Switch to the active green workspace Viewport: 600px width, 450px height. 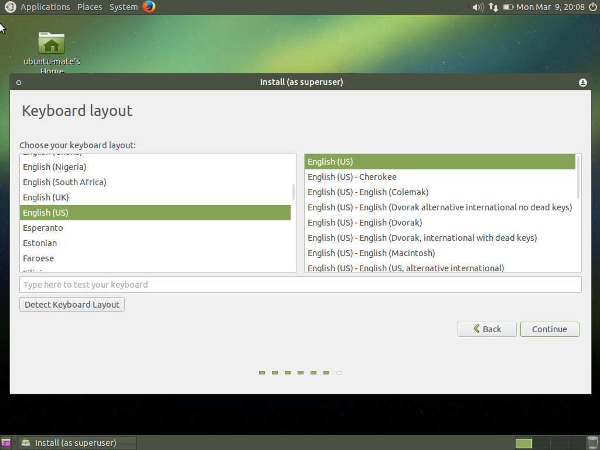tap(523, 443)
